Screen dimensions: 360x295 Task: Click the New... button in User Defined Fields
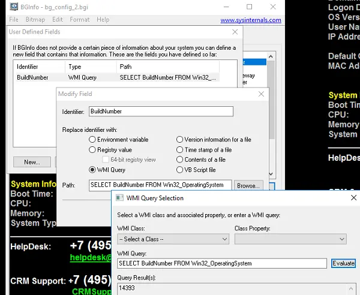point(32,162)
